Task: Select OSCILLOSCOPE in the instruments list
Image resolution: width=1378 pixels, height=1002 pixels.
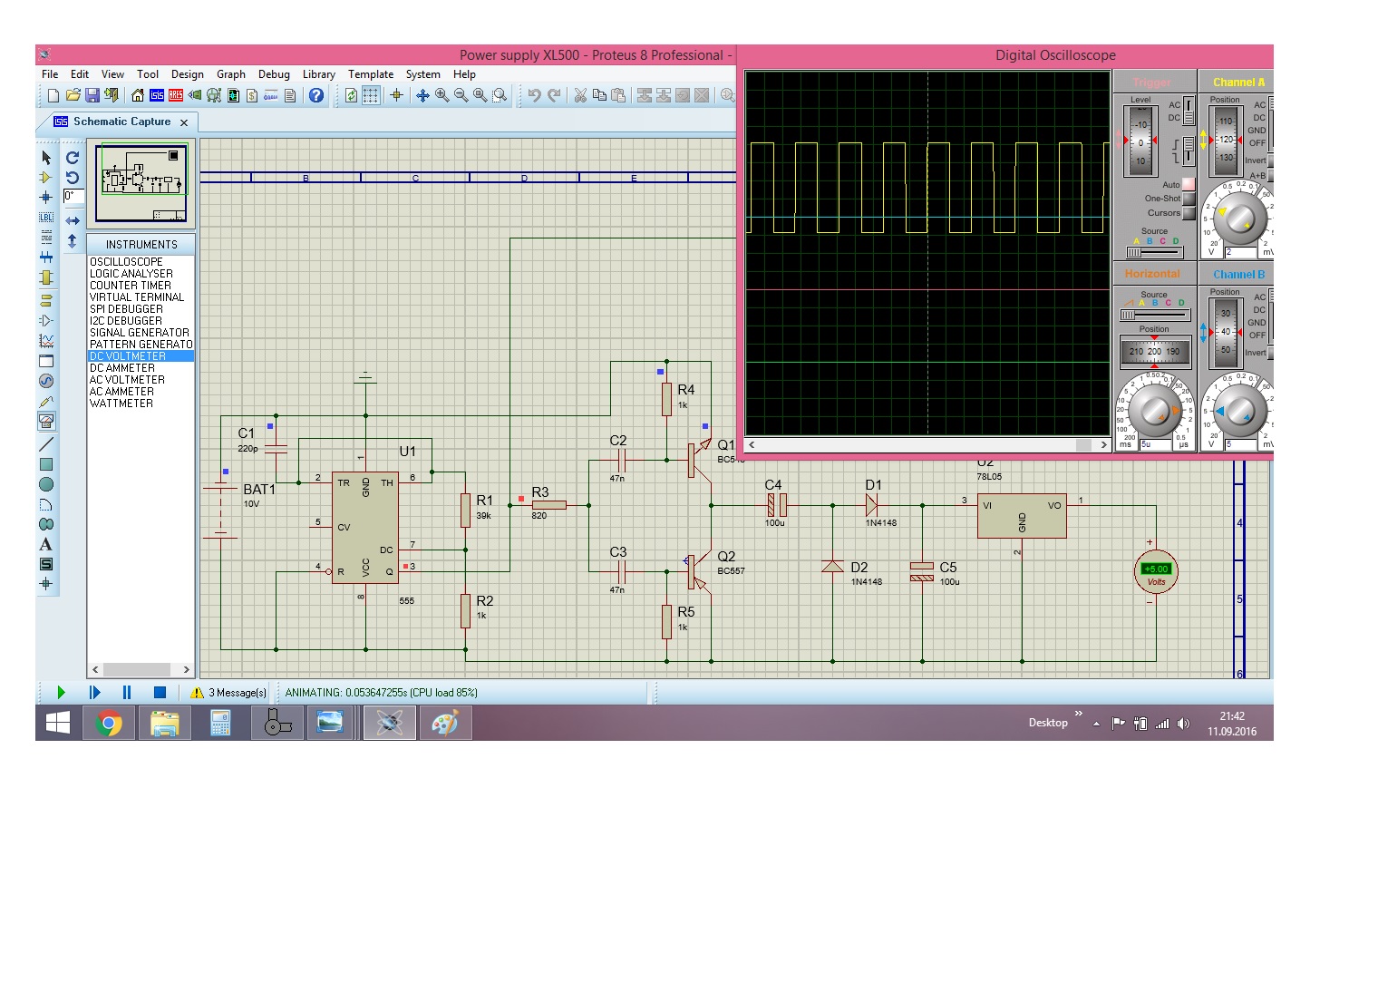Action: click(x=141, y=261)
